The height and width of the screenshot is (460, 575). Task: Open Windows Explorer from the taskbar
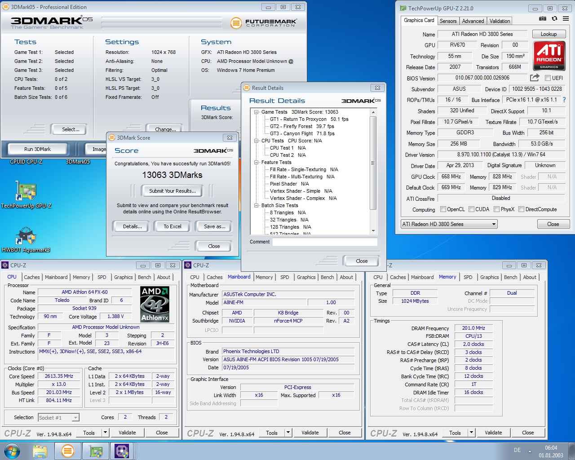40,451
